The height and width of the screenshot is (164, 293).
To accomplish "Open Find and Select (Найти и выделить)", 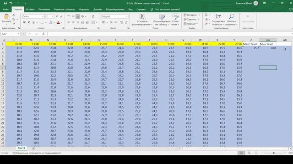I will (231, 20).
